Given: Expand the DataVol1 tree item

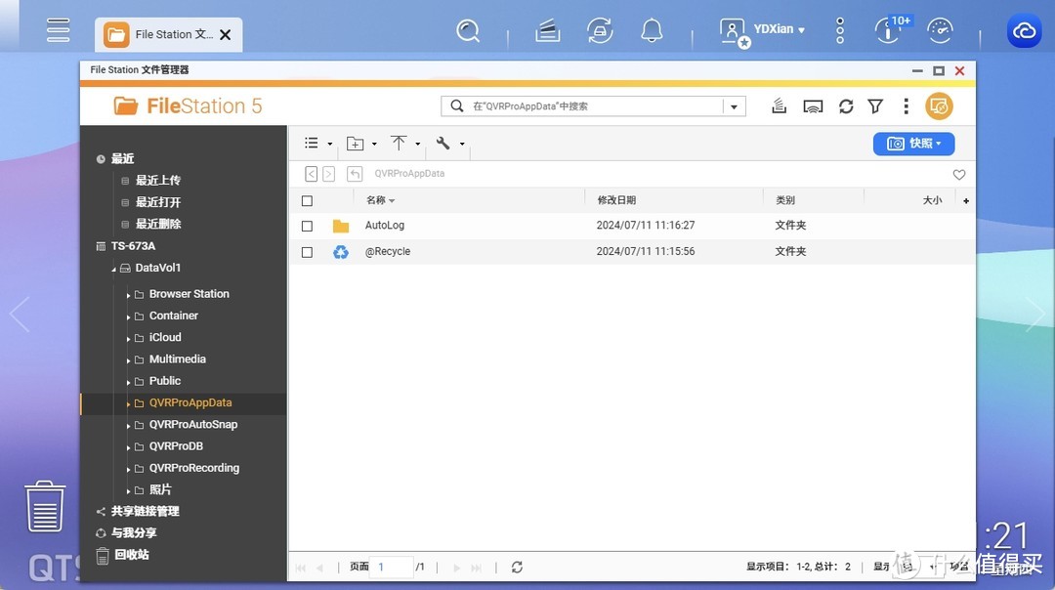Looking at the screenshot, I should pos(113,268).
